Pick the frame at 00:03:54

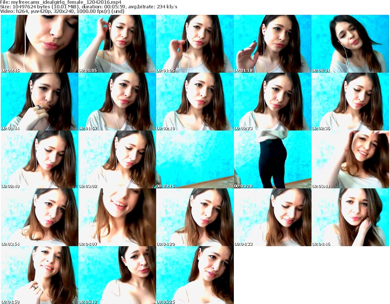(x=39, y=217)
